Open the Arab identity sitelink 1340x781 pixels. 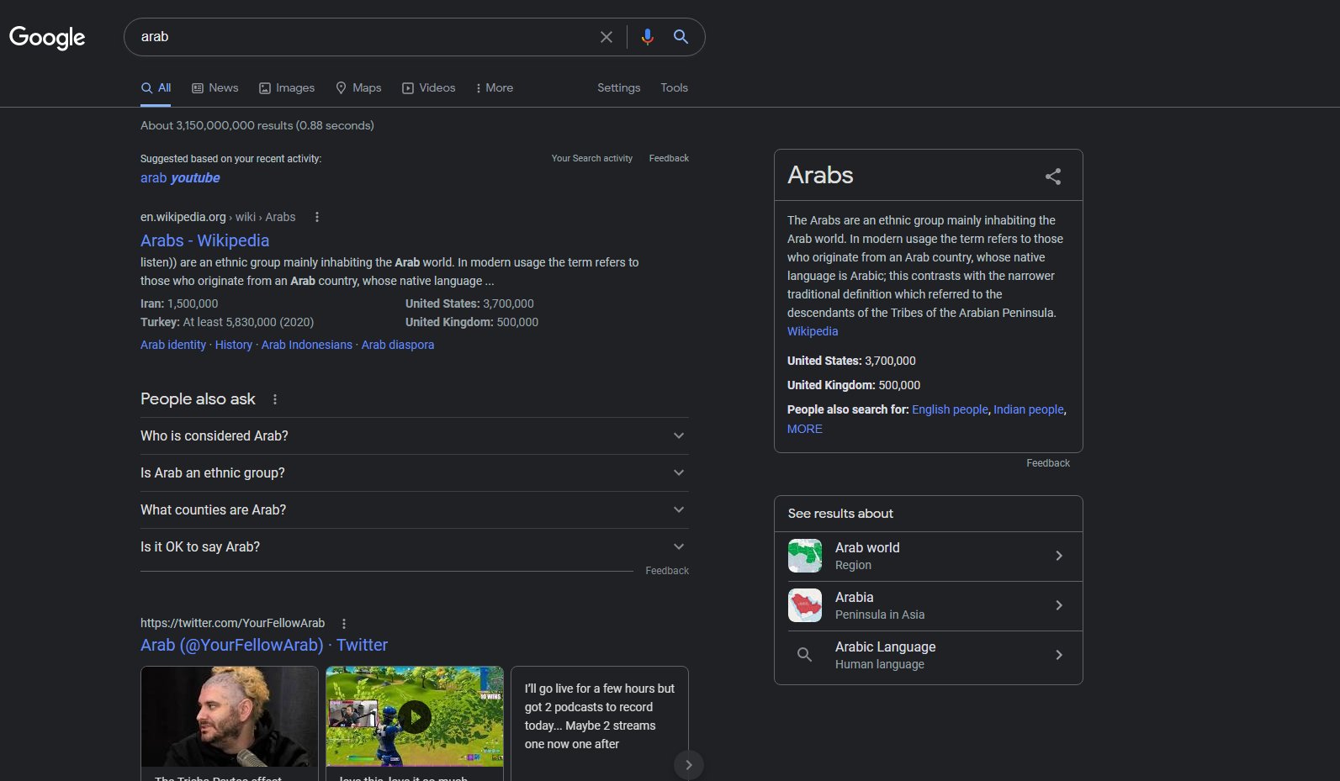173,345
